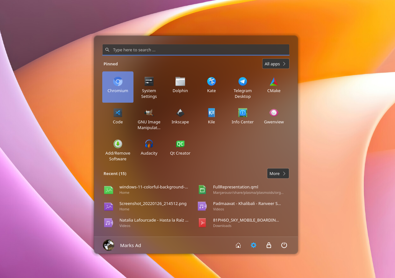Launch Chromium from pinned apps
395x278 pixels.
tap(118, 87)
